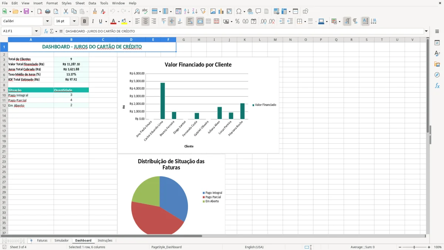Image resolution: width=444 pixels, height=250 pixels.
Task: Click the Print icon
Action: pyautogui.click(x=48, y=11)
